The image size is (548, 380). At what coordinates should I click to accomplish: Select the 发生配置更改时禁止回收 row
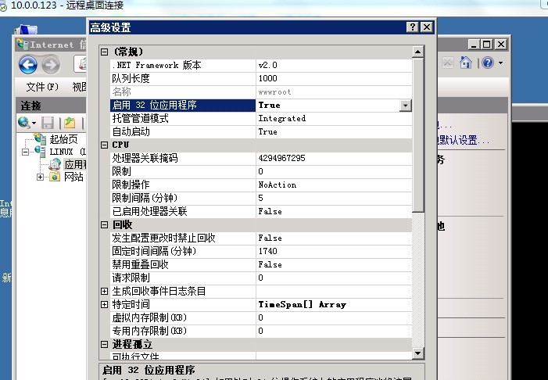click(x=261, y=238)
